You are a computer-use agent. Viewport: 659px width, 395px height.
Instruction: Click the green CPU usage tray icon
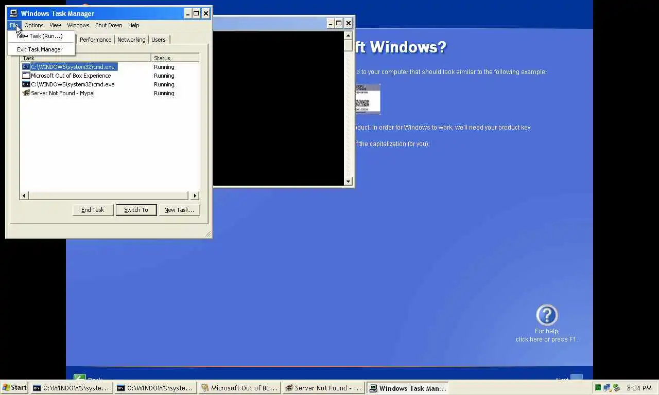tap(598, 388)
